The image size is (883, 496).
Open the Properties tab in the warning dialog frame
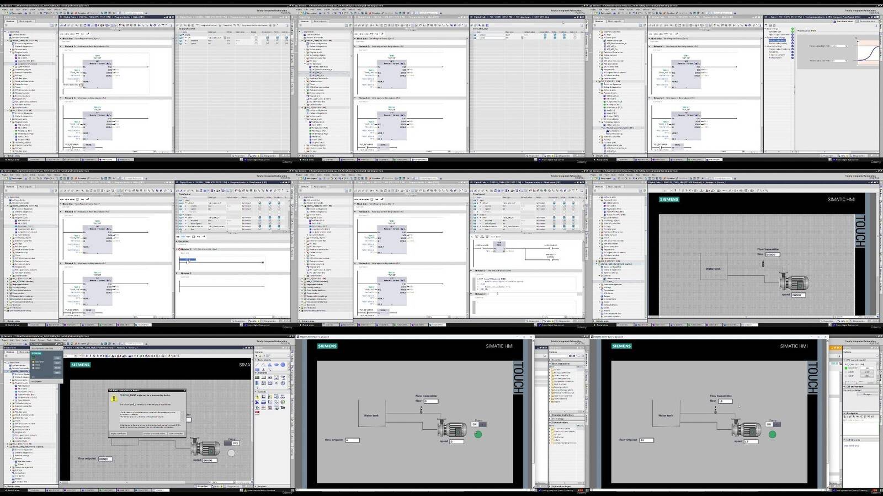[x=203, y=486]
